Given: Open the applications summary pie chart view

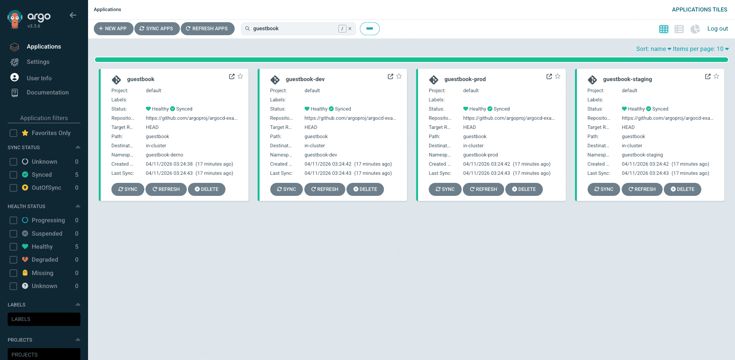Looking at the screenshot, I should click(x=695, y=29).
